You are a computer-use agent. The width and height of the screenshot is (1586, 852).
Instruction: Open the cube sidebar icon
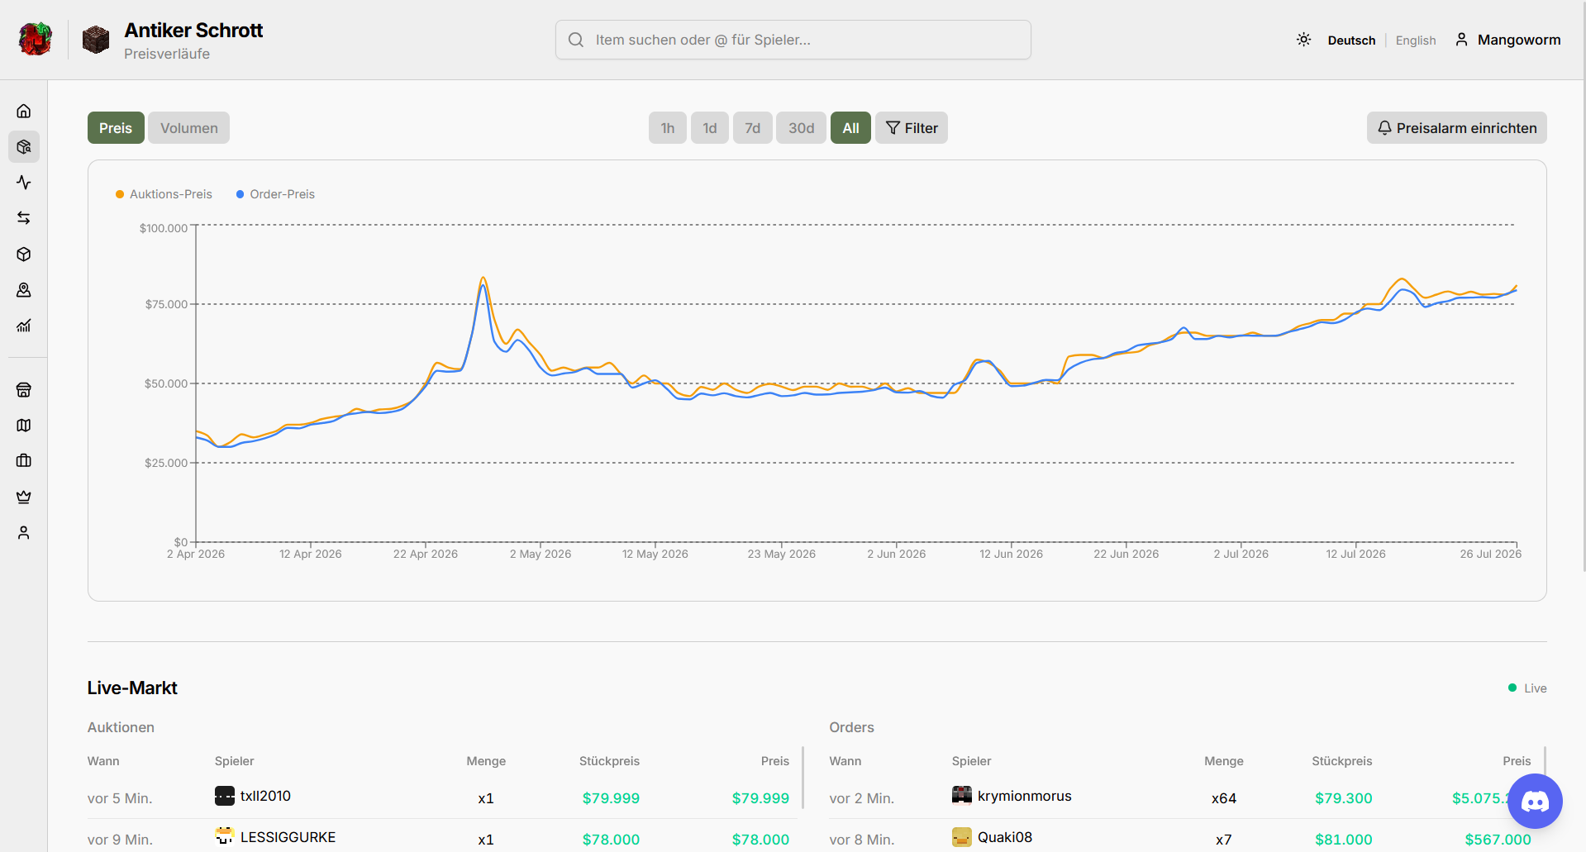click(24, 255)
